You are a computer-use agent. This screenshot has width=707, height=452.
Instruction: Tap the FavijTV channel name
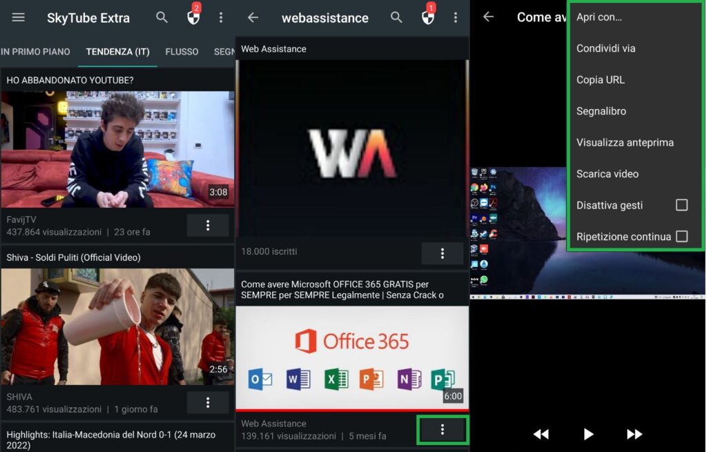click(x=21, y=219)
